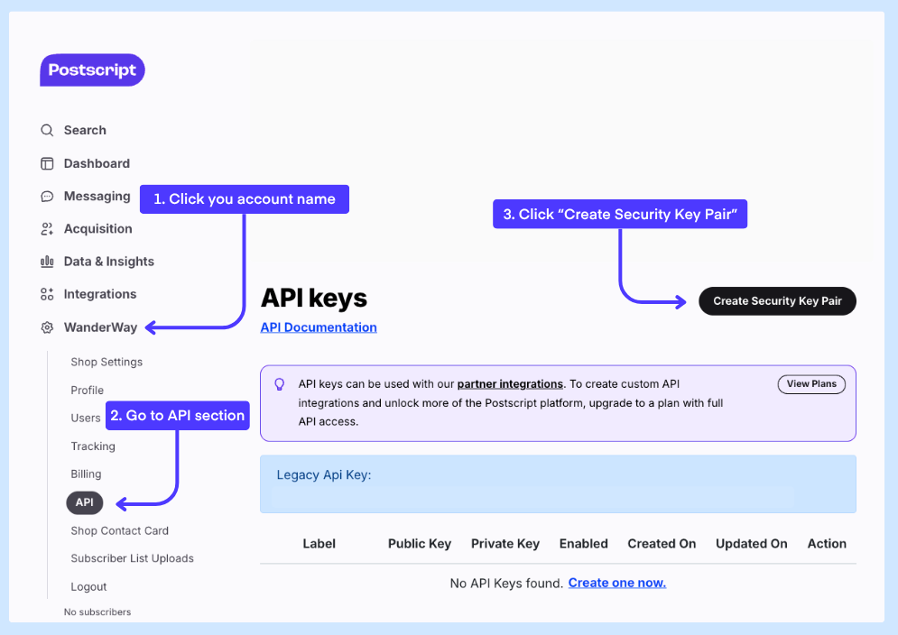
Task: Click the API keys page heading
Action: [314, 299]
